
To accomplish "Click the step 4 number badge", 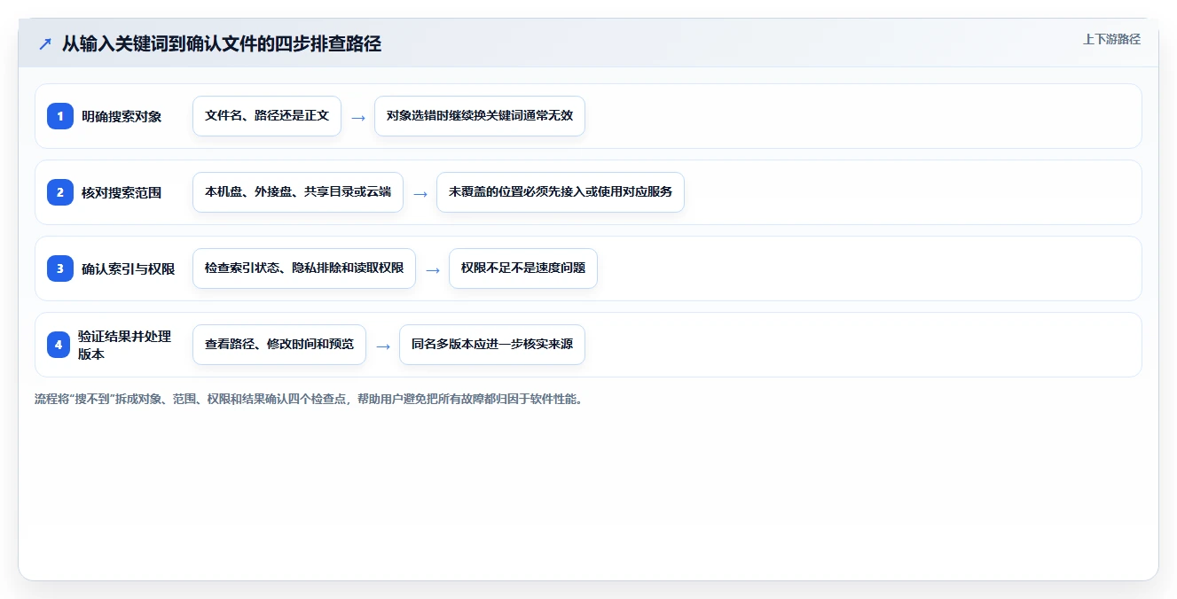I will tap(60, 345).
